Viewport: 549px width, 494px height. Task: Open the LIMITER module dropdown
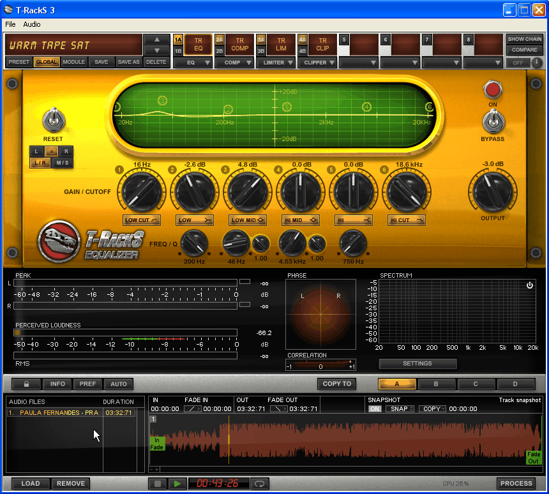point(276,63)
